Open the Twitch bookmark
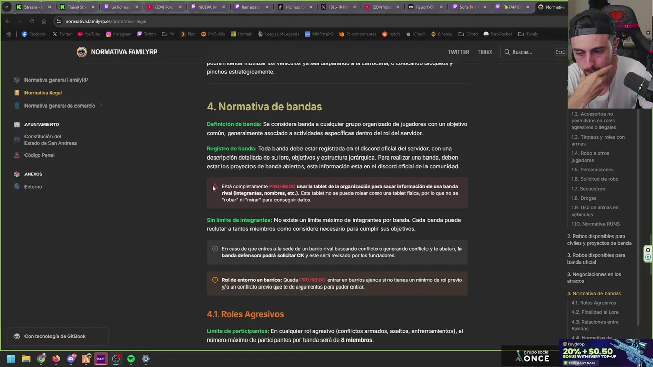 click(x=146, y=34)
